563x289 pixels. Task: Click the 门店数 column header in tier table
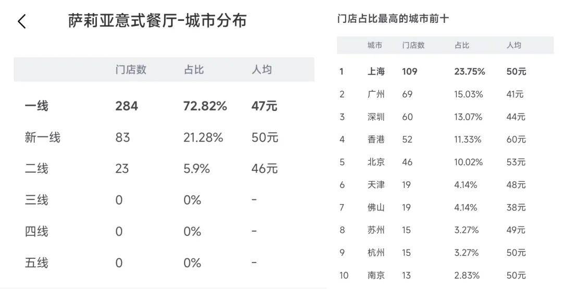click(130, 70)
